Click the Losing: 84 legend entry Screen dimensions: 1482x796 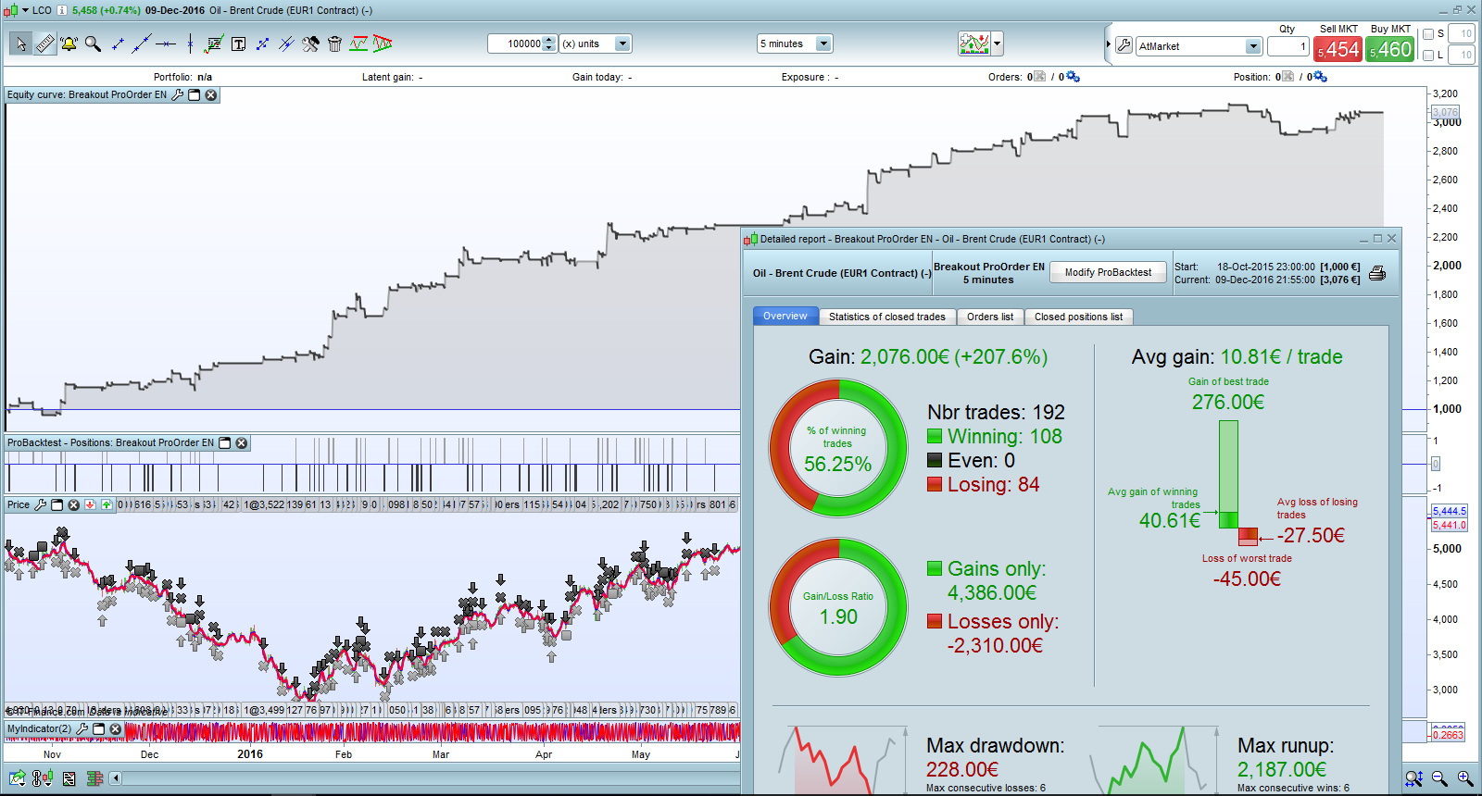coord(984,485)
